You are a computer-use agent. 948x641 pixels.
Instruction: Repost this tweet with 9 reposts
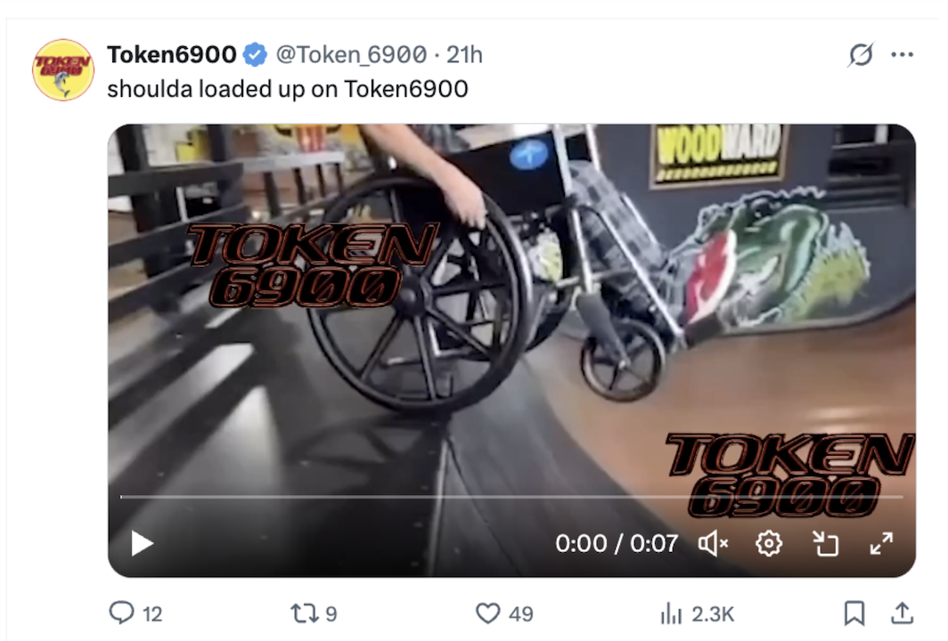point(304,613)
